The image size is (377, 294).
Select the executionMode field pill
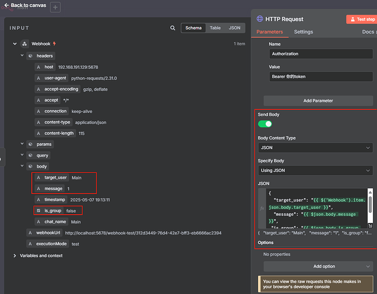coord(48,244)
